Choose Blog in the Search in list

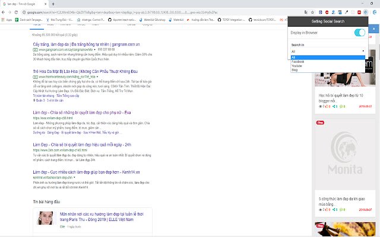tap(328, 70)
